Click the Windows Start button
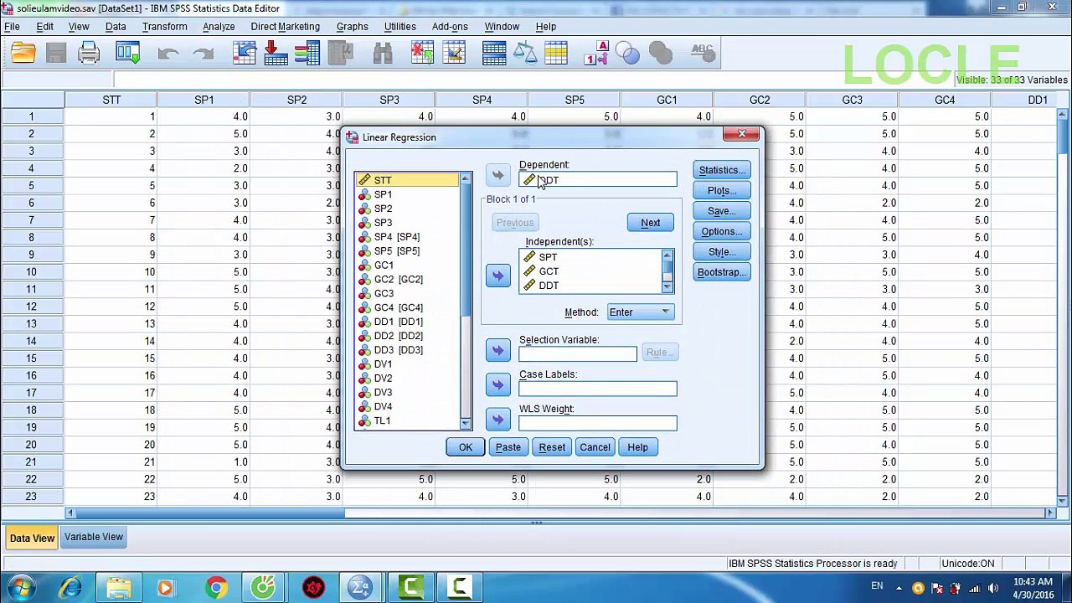Screen dimensions: 1072x603 click(20, 588)
